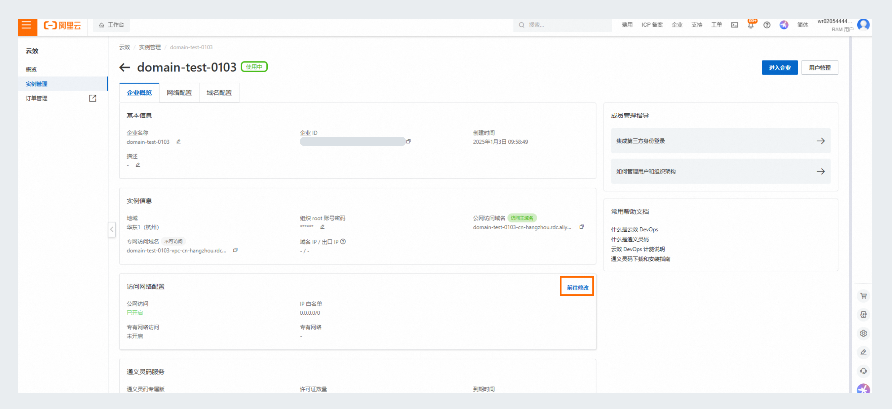Open the Cloud Shell terminal icon

point(735,25)
